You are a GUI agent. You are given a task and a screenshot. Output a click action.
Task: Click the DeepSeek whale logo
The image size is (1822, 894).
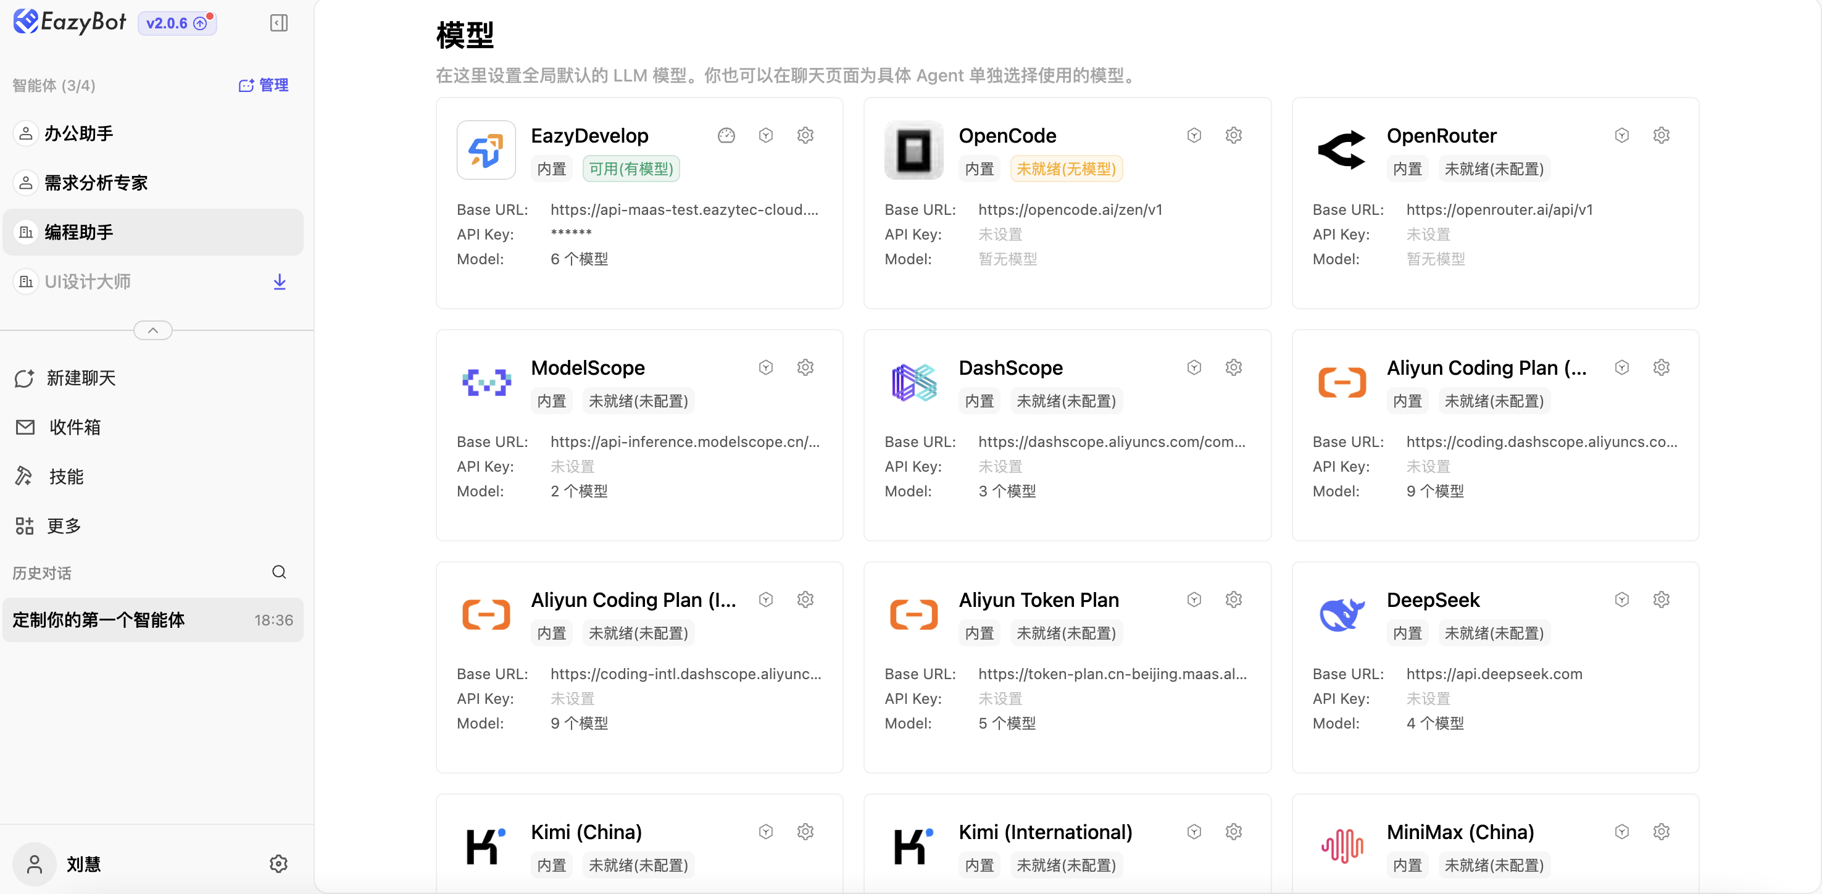(1342, 614)
